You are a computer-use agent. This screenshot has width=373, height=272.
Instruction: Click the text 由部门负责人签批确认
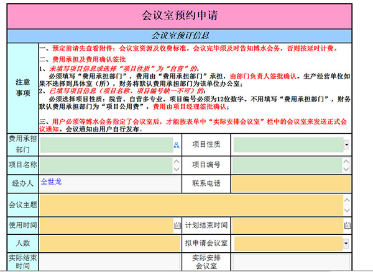(263, 76)
